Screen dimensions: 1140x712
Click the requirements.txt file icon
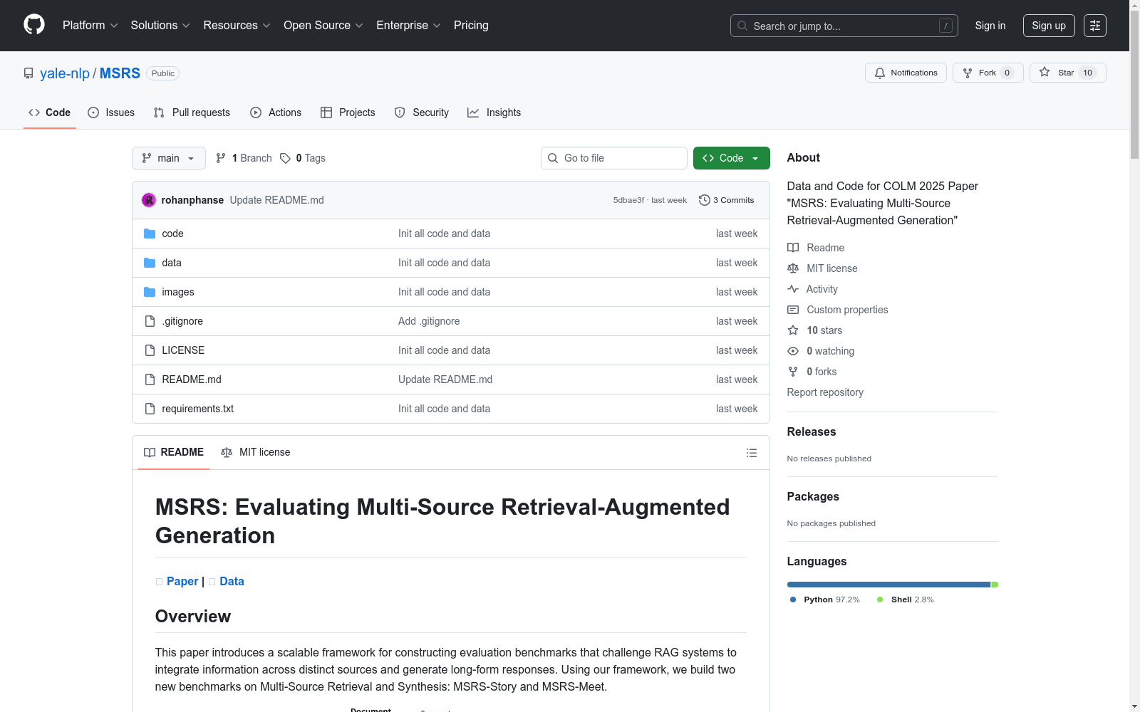click(x=150, y=409)
